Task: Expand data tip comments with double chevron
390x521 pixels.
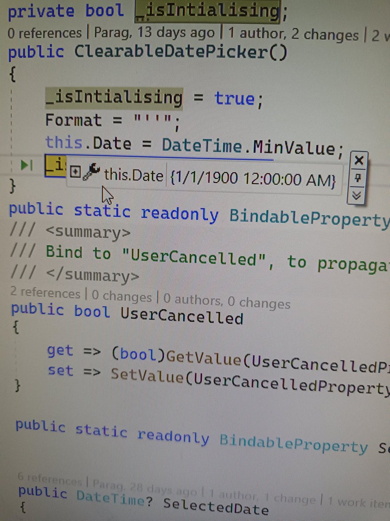Action: pos(357,196)
